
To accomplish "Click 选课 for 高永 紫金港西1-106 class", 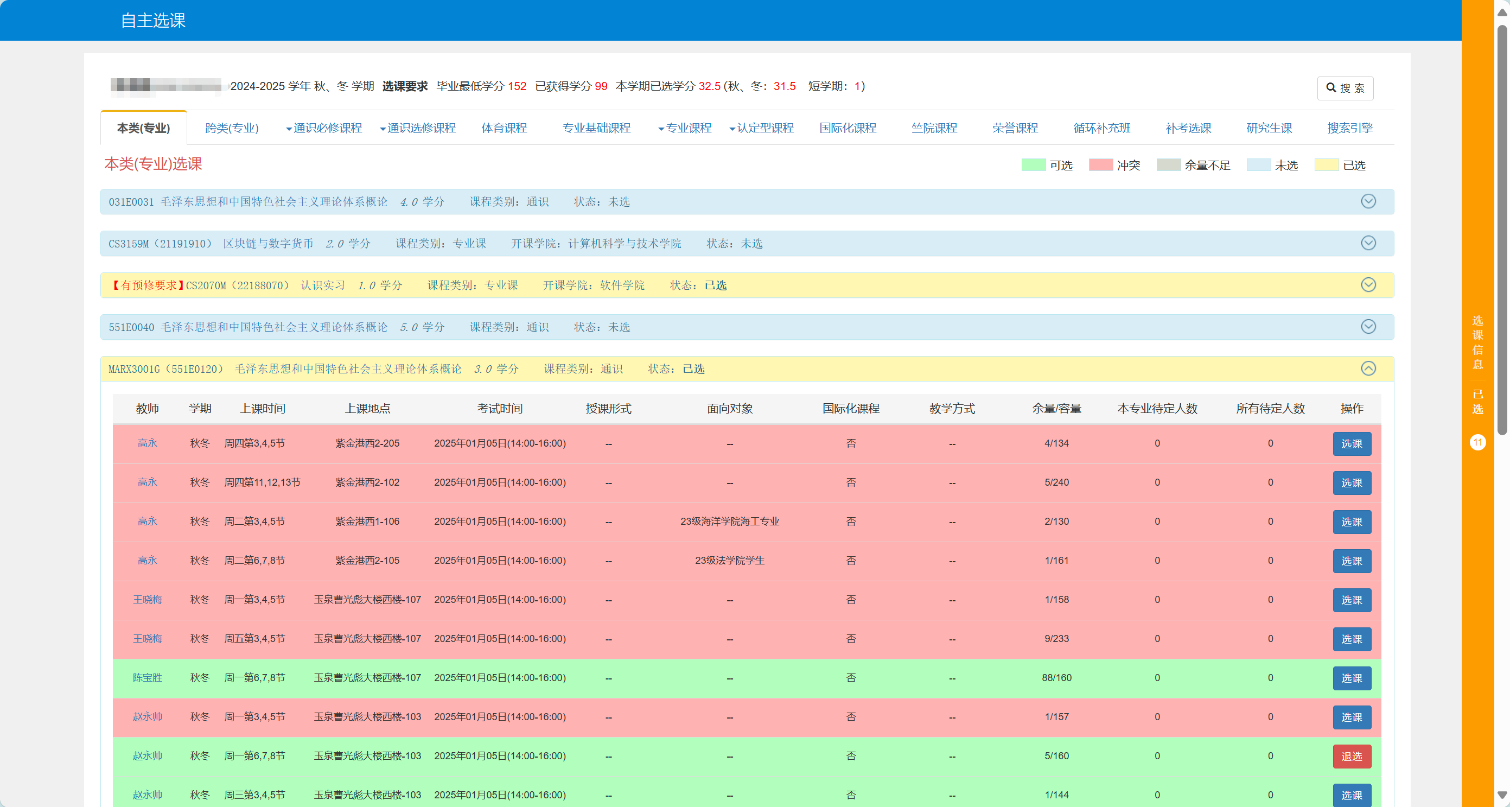I will point(1352,522).
